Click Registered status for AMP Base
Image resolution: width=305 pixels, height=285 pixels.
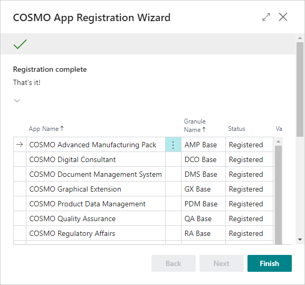250,145
